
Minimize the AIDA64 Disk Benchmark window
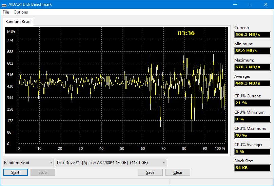click(x=235, y=4)
